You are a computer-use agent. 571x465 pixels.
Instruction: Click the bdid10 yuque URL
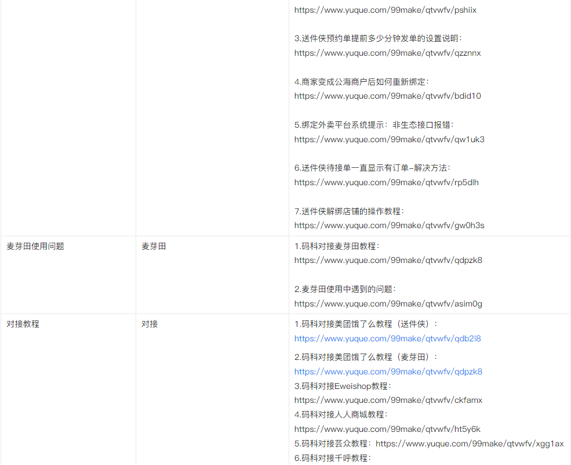[387, 96]
